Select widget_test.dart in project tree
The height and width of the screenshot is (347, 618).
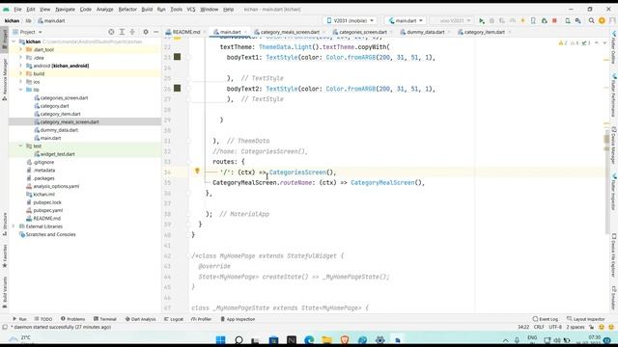(57, 154)
